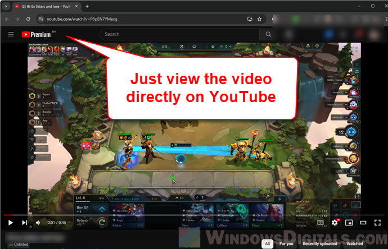This screenshot has height=249, width=388.
Task: Select the "For you" filter chip
Action: click(x=286, y=244)
